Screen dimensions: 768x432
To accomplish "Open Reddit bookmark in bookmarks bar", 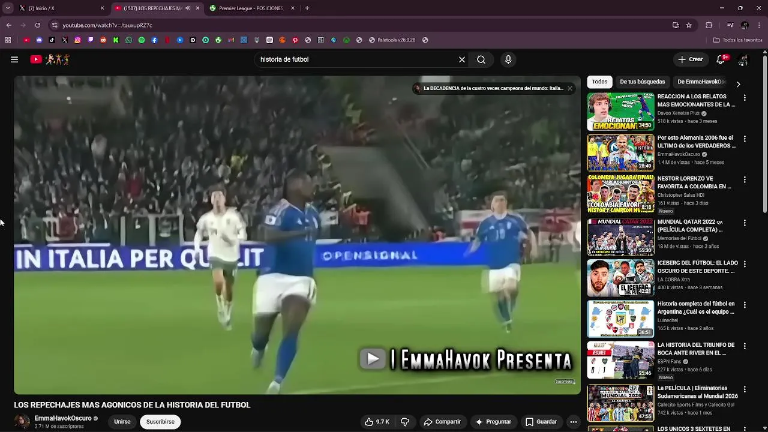I will coord(103,40).
